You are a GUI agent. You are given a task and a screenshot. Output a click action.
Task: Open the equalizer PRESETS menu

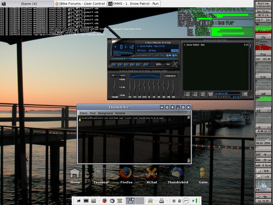click(x=171, y=76)
